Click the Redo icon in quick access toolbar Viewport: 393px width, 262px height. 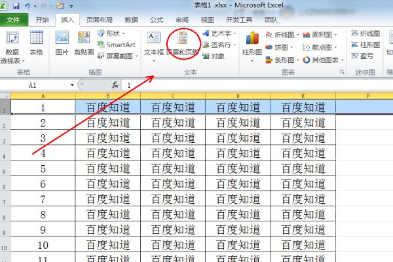click(44, 6)
